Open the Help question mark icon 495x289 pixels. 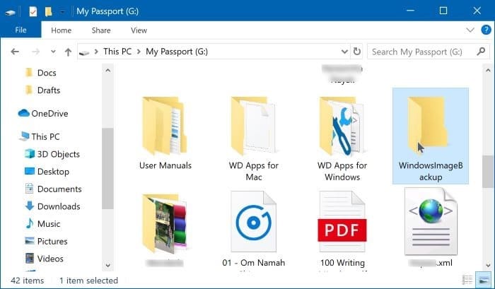pyautogui.click(x=487, y=30)
